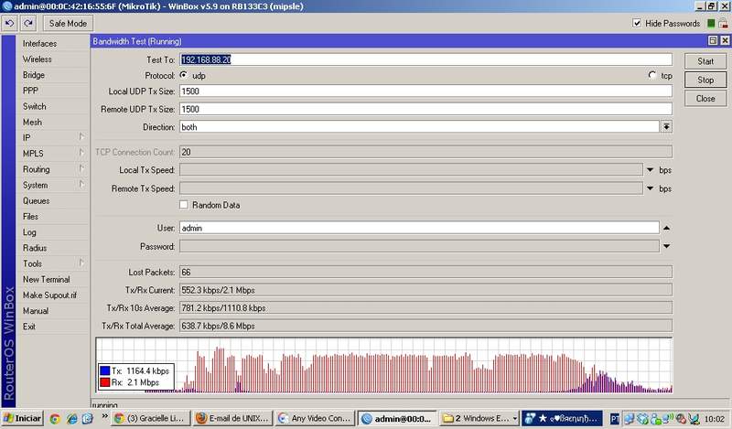Toggle the Hide Passwords checkbox
732x429 pixels.
[x=638, y=24]
